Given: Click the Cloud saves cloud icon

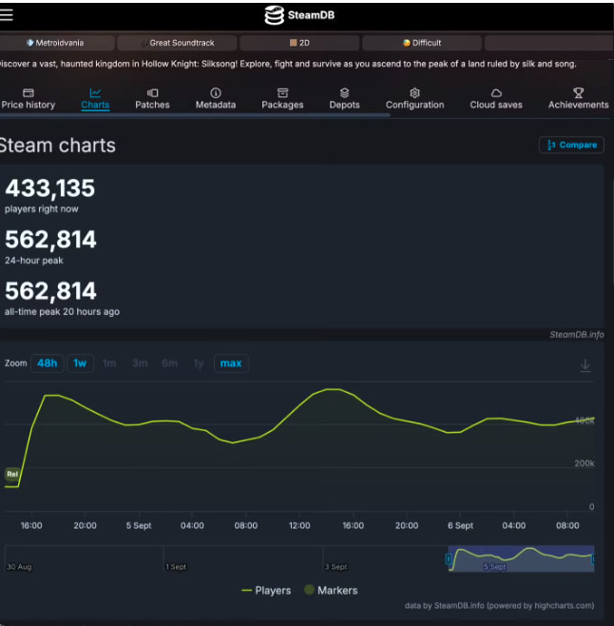Looking at the screenshot, I should click(x=496, y=93).
